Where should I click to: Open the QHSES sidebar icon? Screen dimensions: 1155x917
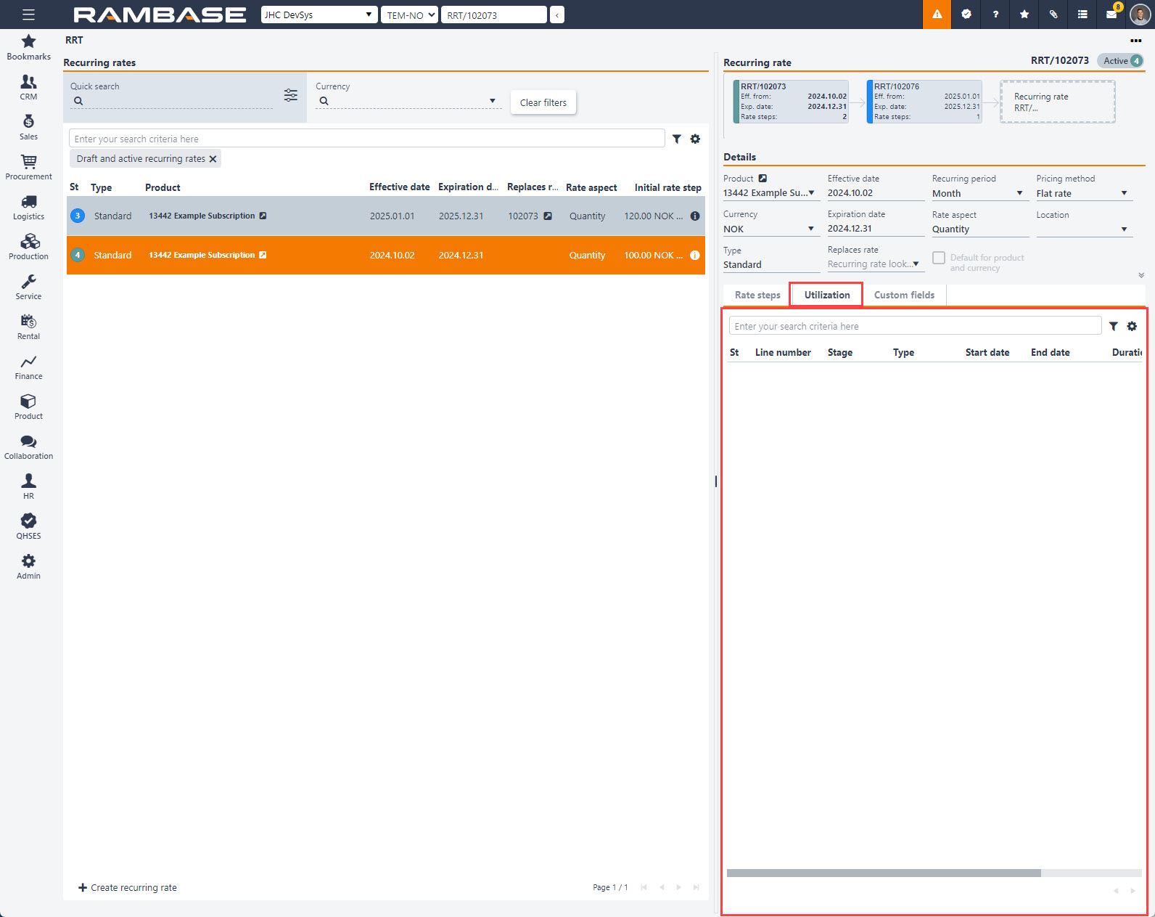click(28, 526)
